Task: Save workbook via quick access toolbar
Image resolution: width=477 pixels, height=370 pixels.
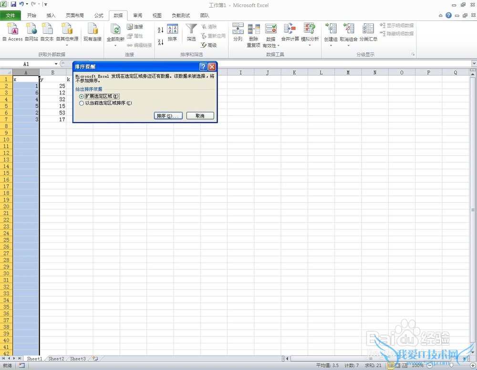Action: [x=13, y=4]
